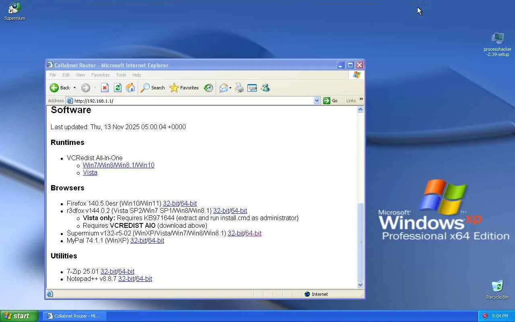Click the Forward navigation arrow icon
Viewport: 515px width, 322px height.
85,88
